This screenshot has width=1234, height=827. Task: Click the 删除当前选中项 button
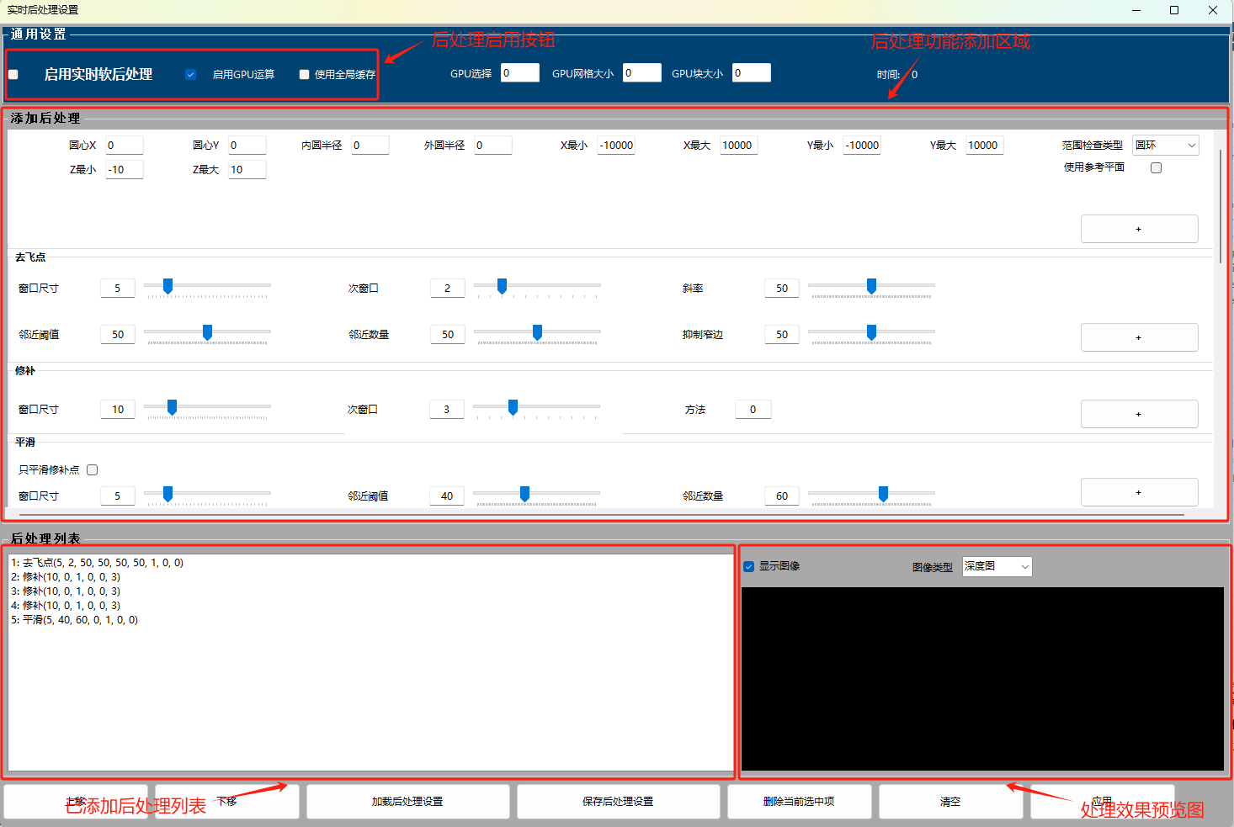pyautogui.click(x=800, y=802)
